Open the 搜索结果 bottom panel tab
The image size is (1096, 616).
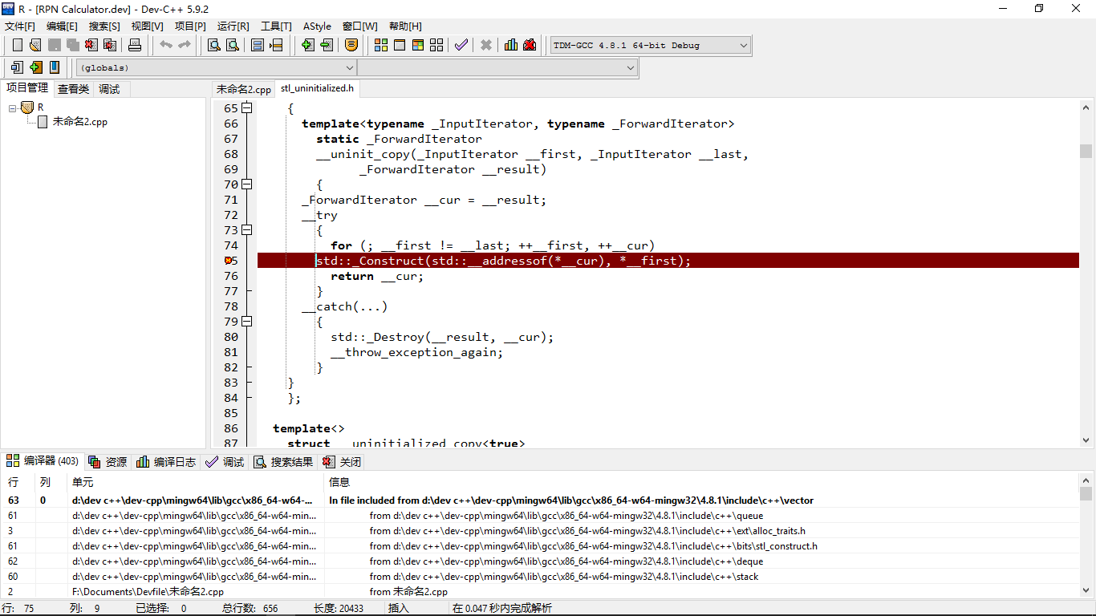[283, 462]
